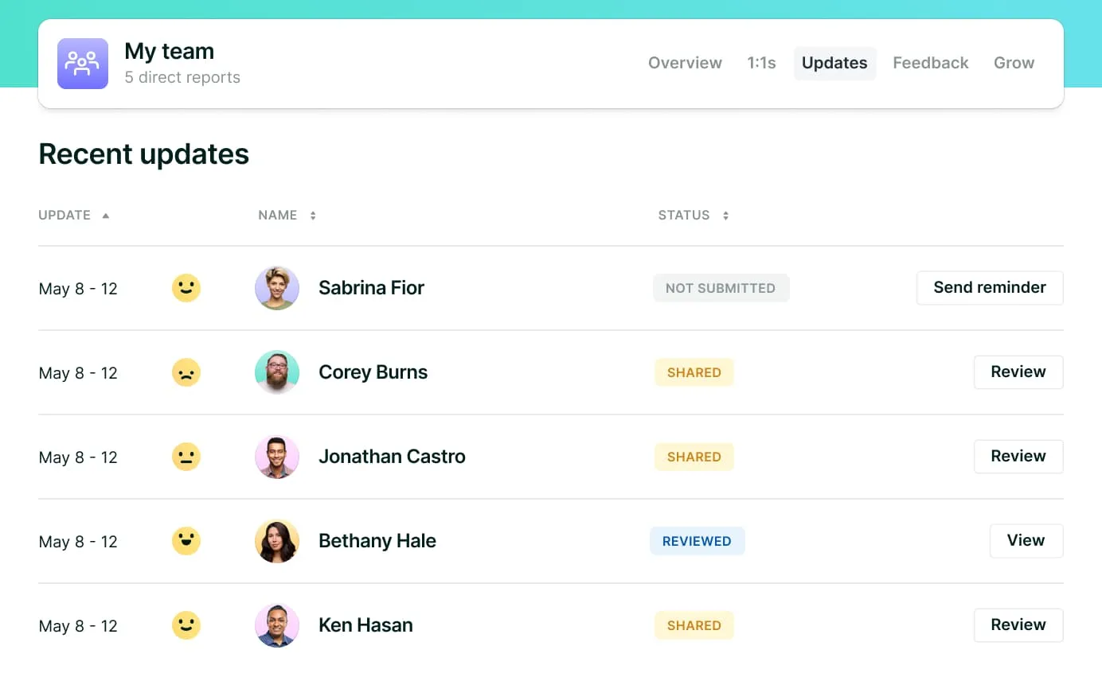
Task: Switch to the Overview tab
Action: [x=685, y=63]
